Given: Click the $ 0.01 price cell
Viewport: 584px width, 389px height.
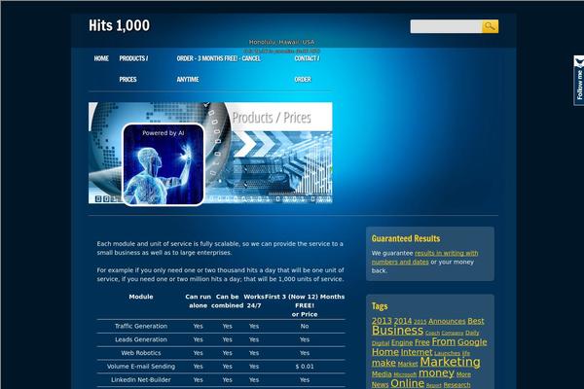Looking at the screenshot, I should coord(305,367).
